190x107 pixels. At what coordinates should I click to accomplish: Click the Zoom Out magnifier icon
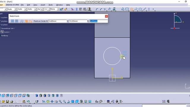64,101
